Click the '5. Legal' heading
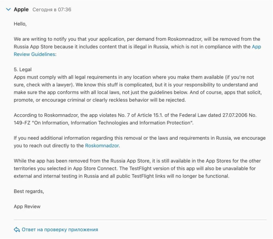Viewport: 273px width, 239px height. pyautogui.click(x=23, y=69)
